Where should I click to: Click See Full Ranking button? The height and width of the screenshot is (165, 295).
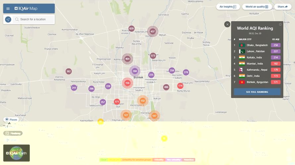pos(257,92)
